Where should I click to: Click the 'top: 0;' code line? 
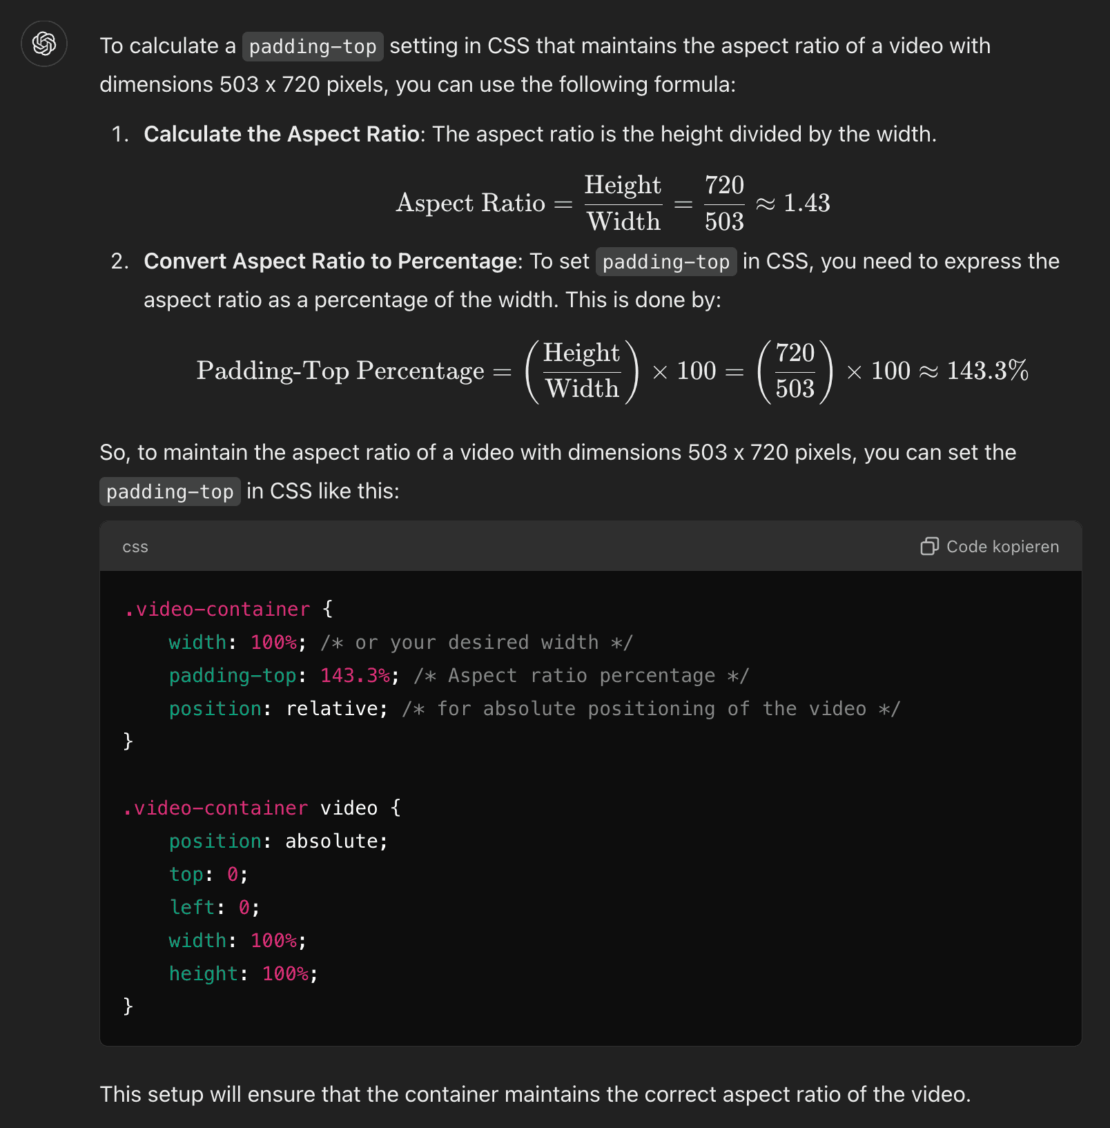[x=208, y=874]
